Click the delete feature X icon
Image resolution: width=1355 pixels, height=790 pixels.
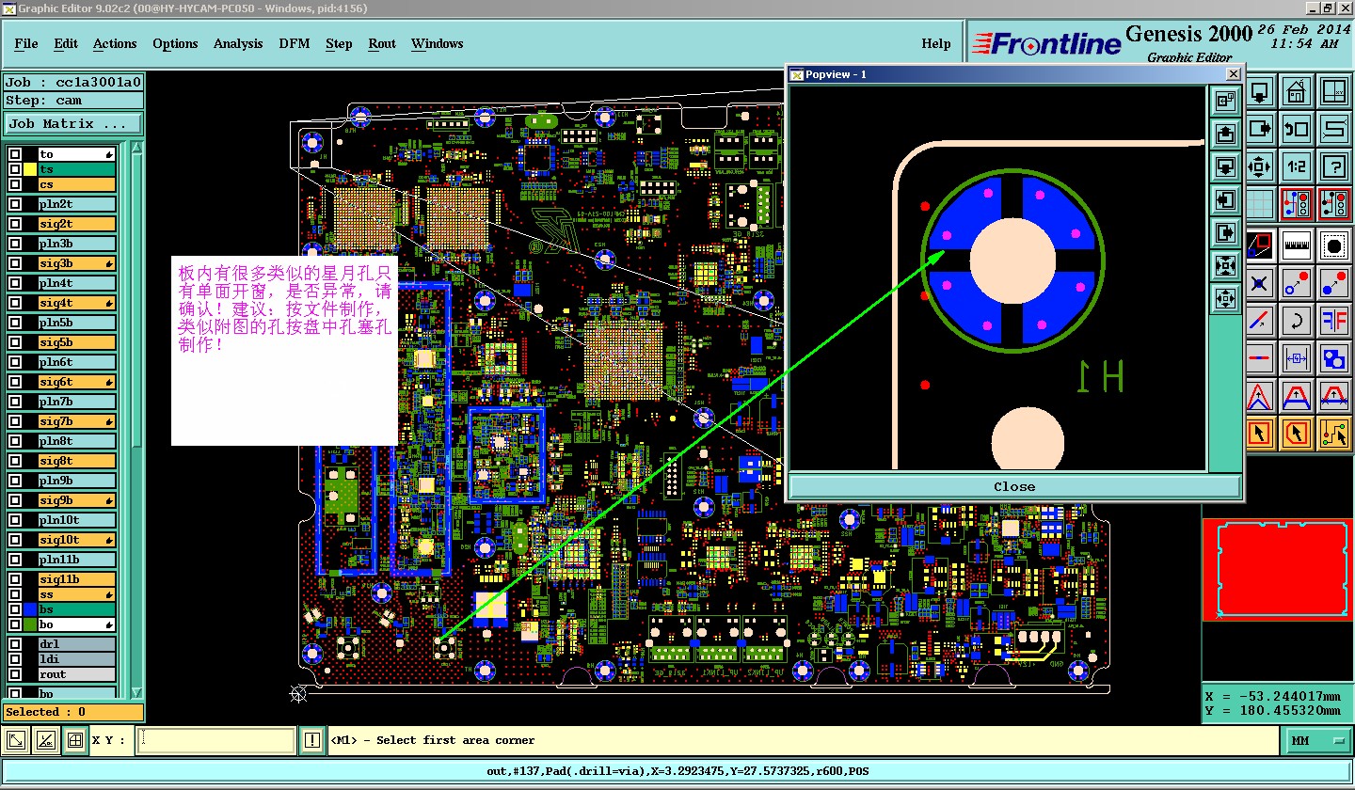tap(1259, 283)
